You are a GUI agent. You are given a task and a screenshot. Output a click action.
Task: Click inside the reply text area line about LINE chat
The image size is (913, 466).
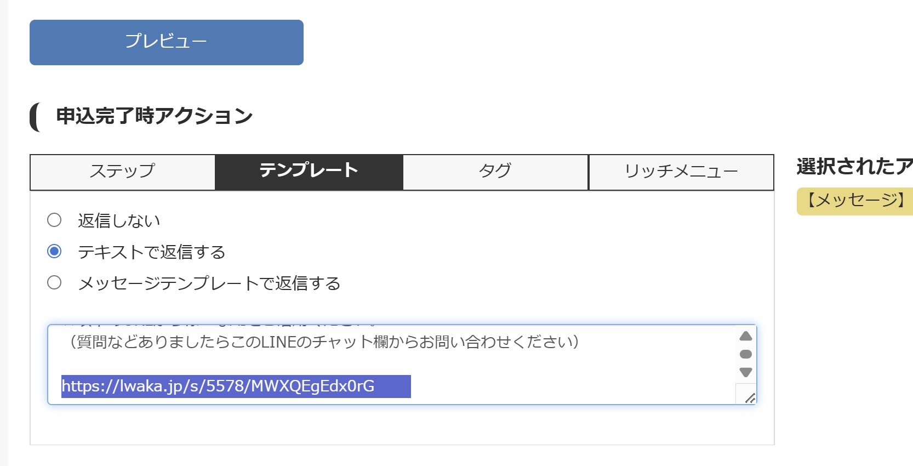pos(322,342)
